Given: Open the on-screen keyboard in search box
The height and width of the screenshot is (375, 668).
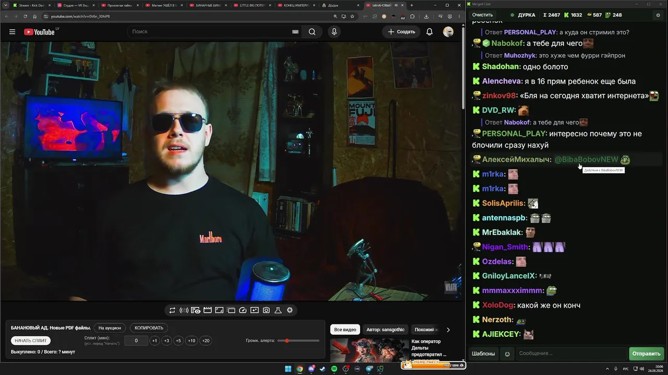Looking at the screenshot, I should pos(295,32).
